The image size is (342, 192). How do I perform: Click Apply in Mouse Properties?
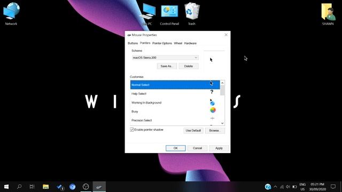tap(219, 148)
